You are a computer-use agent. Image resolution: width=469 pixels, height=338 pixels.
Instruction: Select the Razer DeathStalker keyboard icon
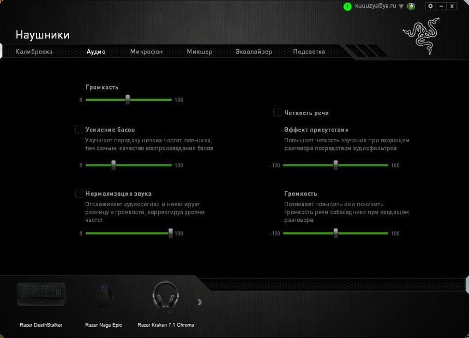click(40, 294)
